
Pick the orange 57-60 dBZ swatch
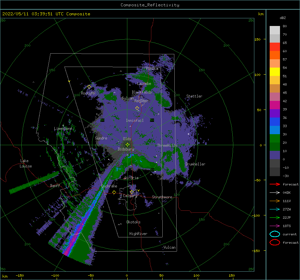point(275,55)
